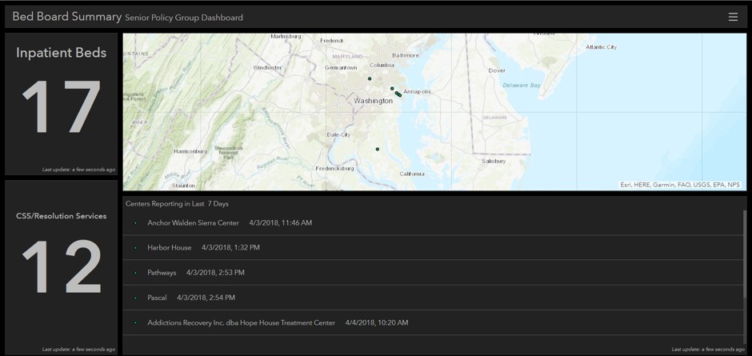Image resolution: width=752 pixels, height=356 pixels.
Task: Click the CSS/Resolution Services count 12
Action: tap(62, 266)
